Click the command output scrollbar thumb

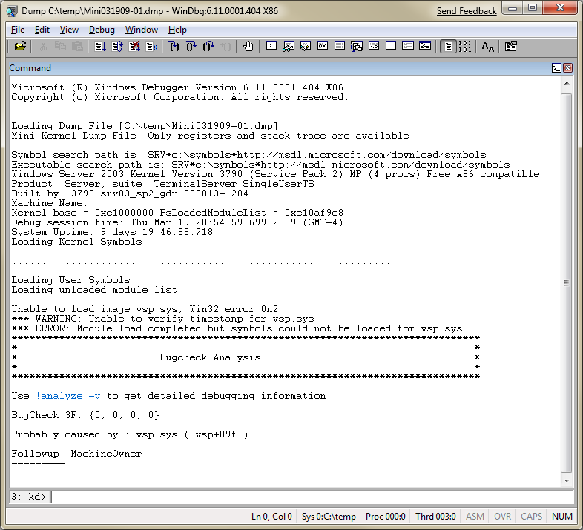pyautogui.click(x=566, y=283)
